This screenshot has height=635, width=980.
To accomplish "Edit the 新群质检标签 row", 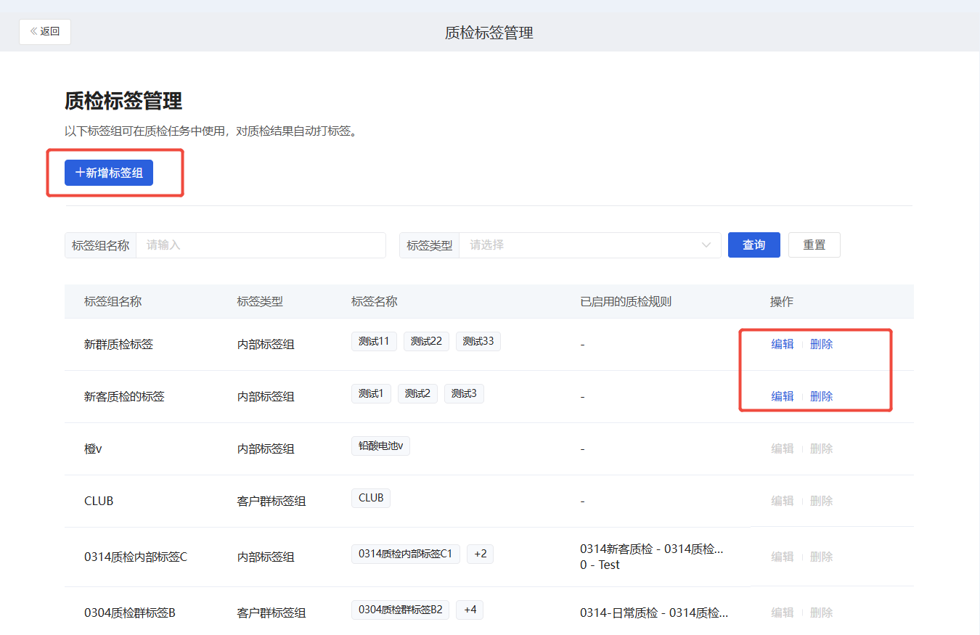I will [782, 344].
